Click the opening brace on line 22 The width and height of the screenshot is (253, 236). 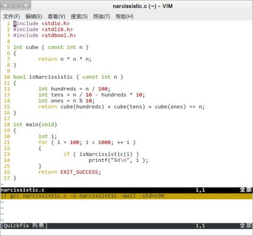(x=40, y=148)
